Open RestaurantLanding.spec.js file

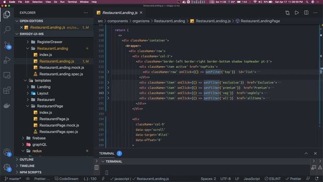[61, 74]
